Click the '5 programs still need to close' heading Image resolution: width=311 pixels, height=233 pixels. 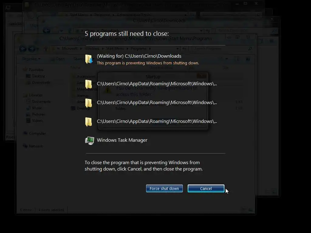coord(127,33)
